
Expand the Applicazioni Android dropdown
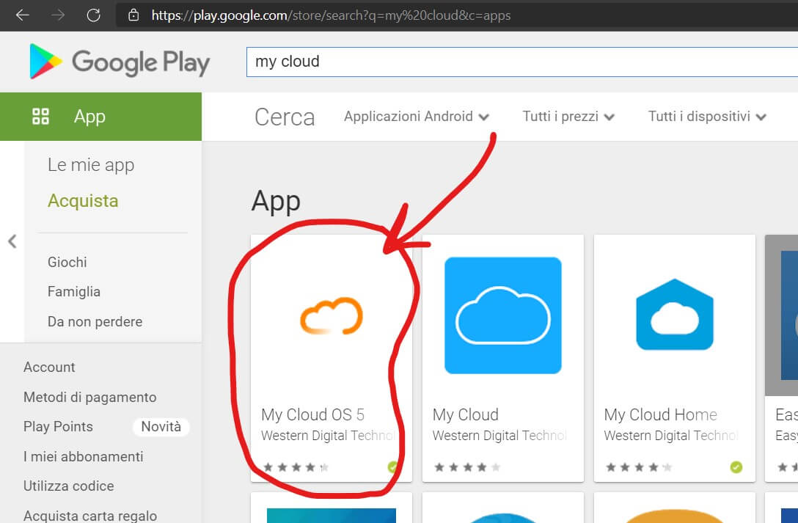(416, 117)
